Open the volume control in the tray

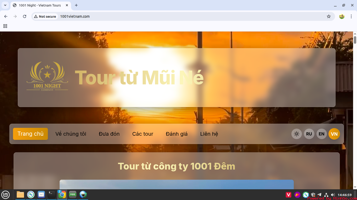pos(332,195)
